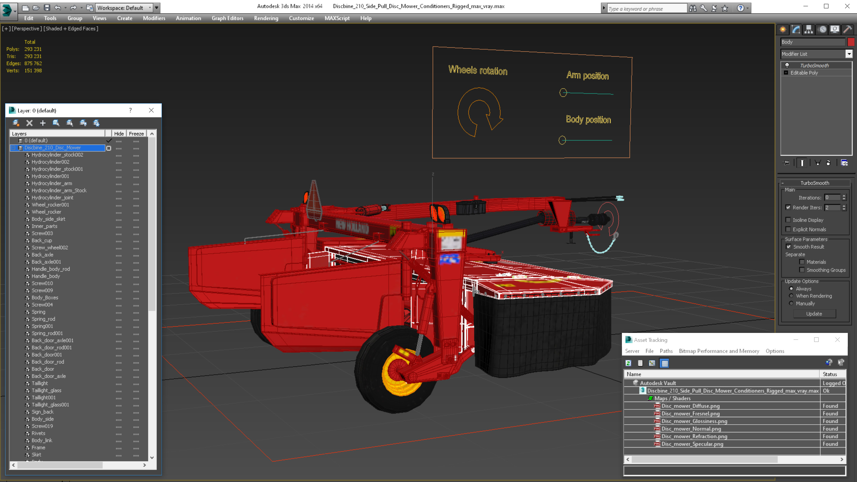The width and height of the screenshot is (857, 482).
Task: Click Refresh icon in Asset Tracking
Action: pyautogui.click(x=628, y=363)
